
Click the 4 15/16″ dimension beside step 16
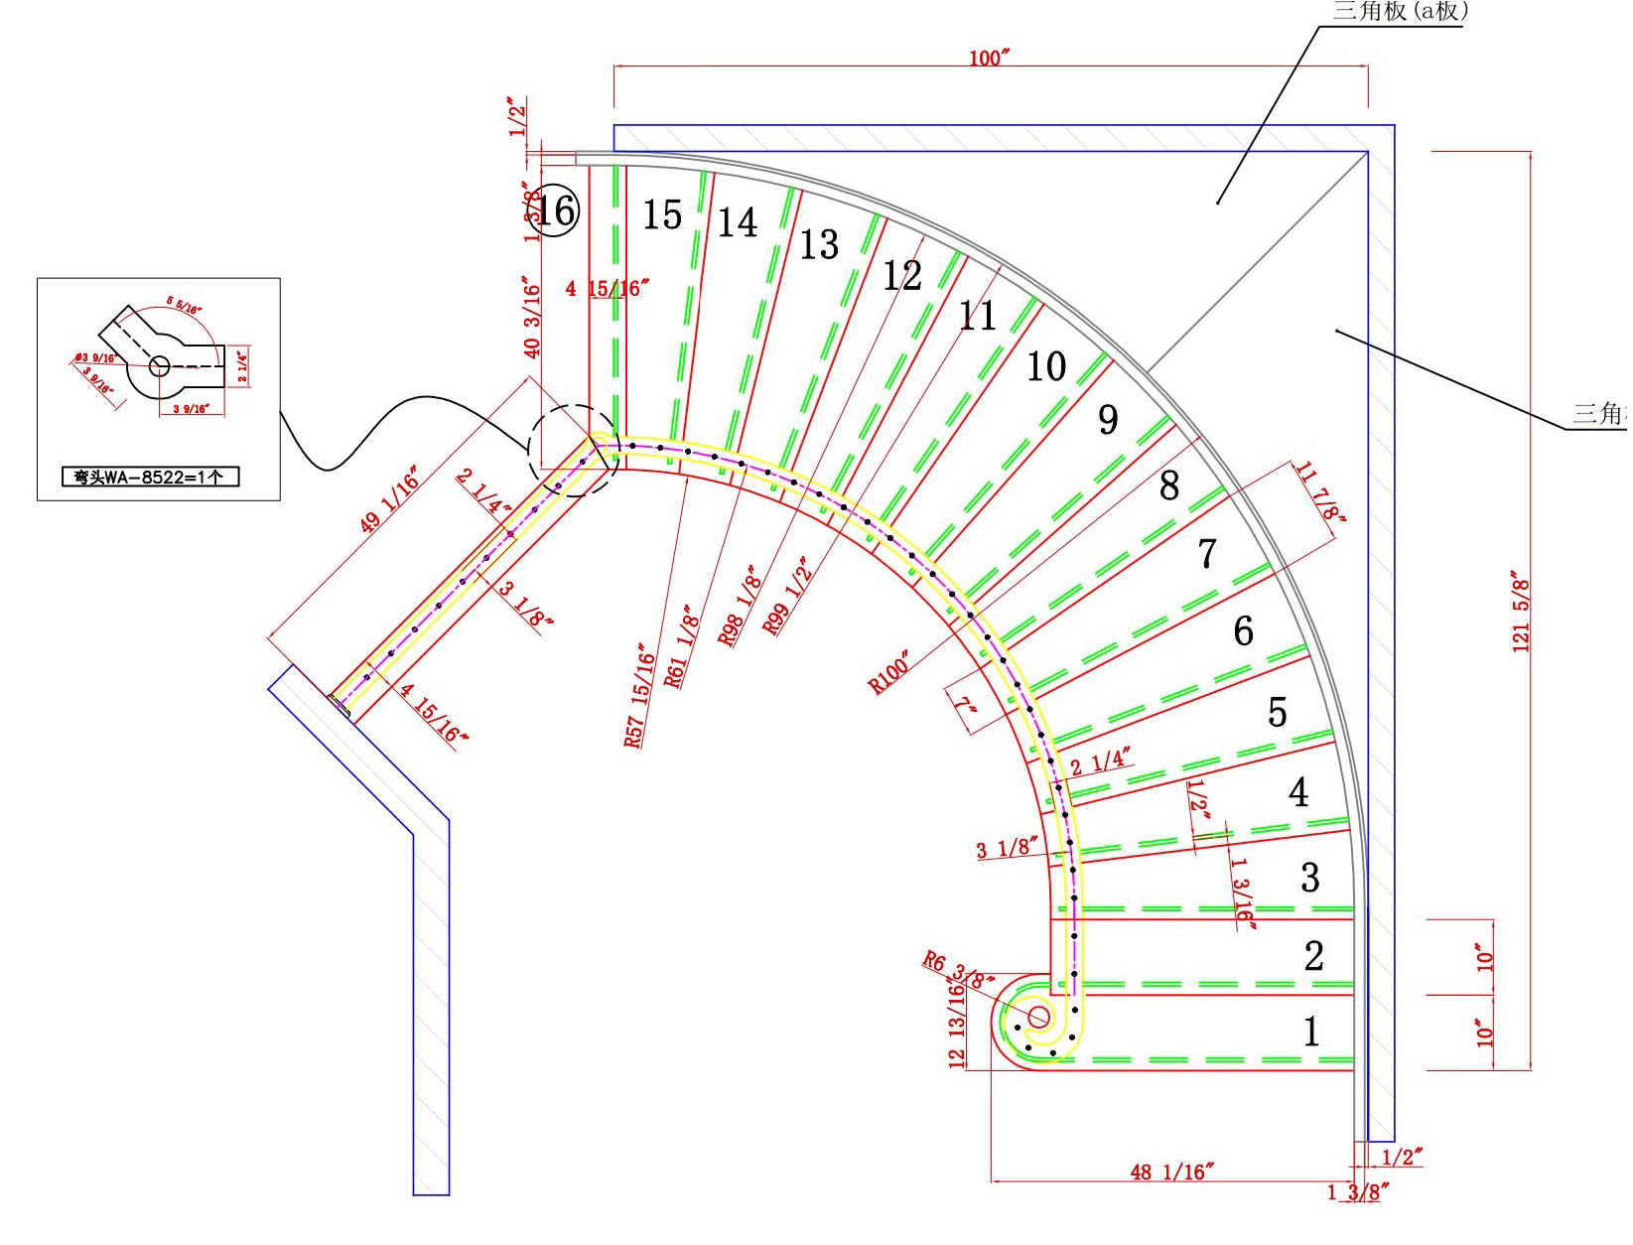608,289
